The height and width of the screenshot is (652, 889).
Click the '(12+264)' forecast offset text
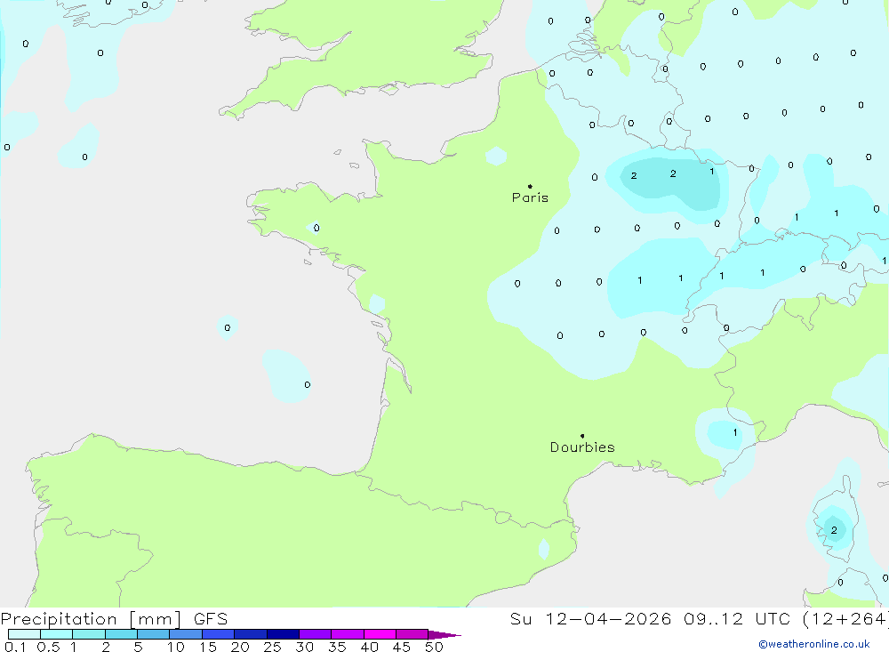[845, 619]
